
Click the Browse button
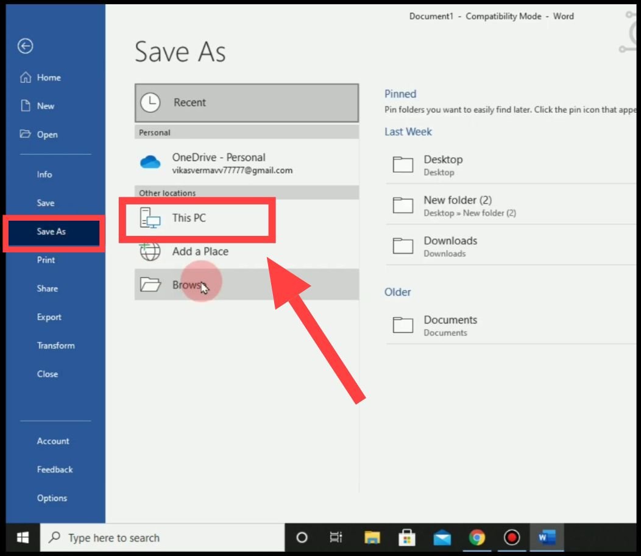[x=247, y=284]
